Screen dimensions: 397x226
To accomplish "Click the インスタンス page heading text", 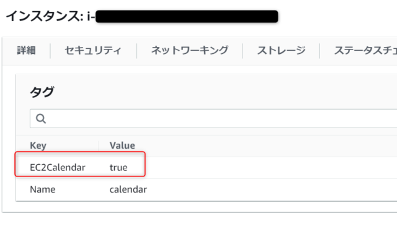I will (45, 16).
